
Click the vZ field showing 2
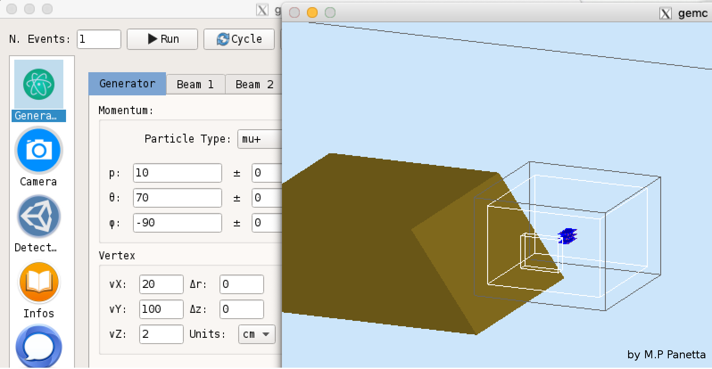pos(161,334)
